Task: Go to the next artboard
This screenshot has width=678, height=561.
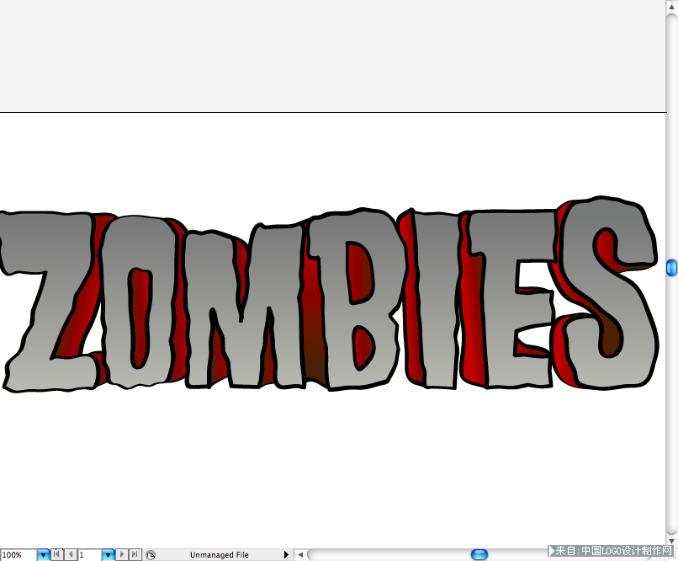Action: pos(122,554)
